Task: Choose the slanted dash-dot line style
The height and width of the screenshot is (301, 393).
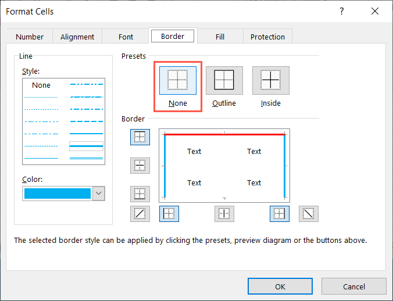Action: (x=87, y=97)
